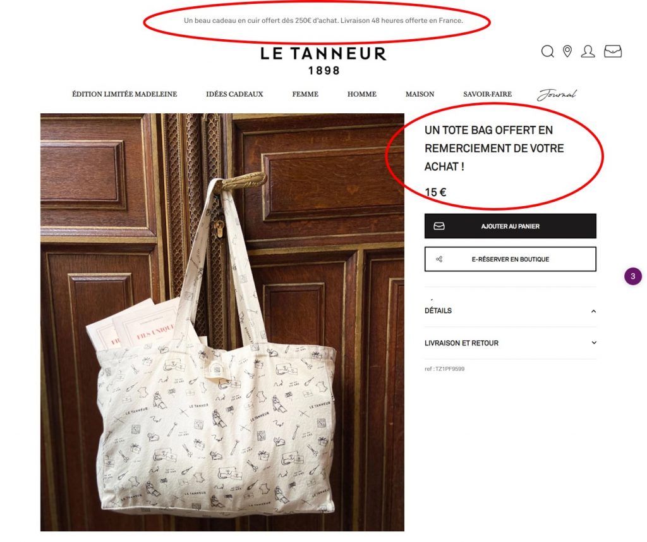Add tote bag with Ajouter au panier

coord(511,226)
